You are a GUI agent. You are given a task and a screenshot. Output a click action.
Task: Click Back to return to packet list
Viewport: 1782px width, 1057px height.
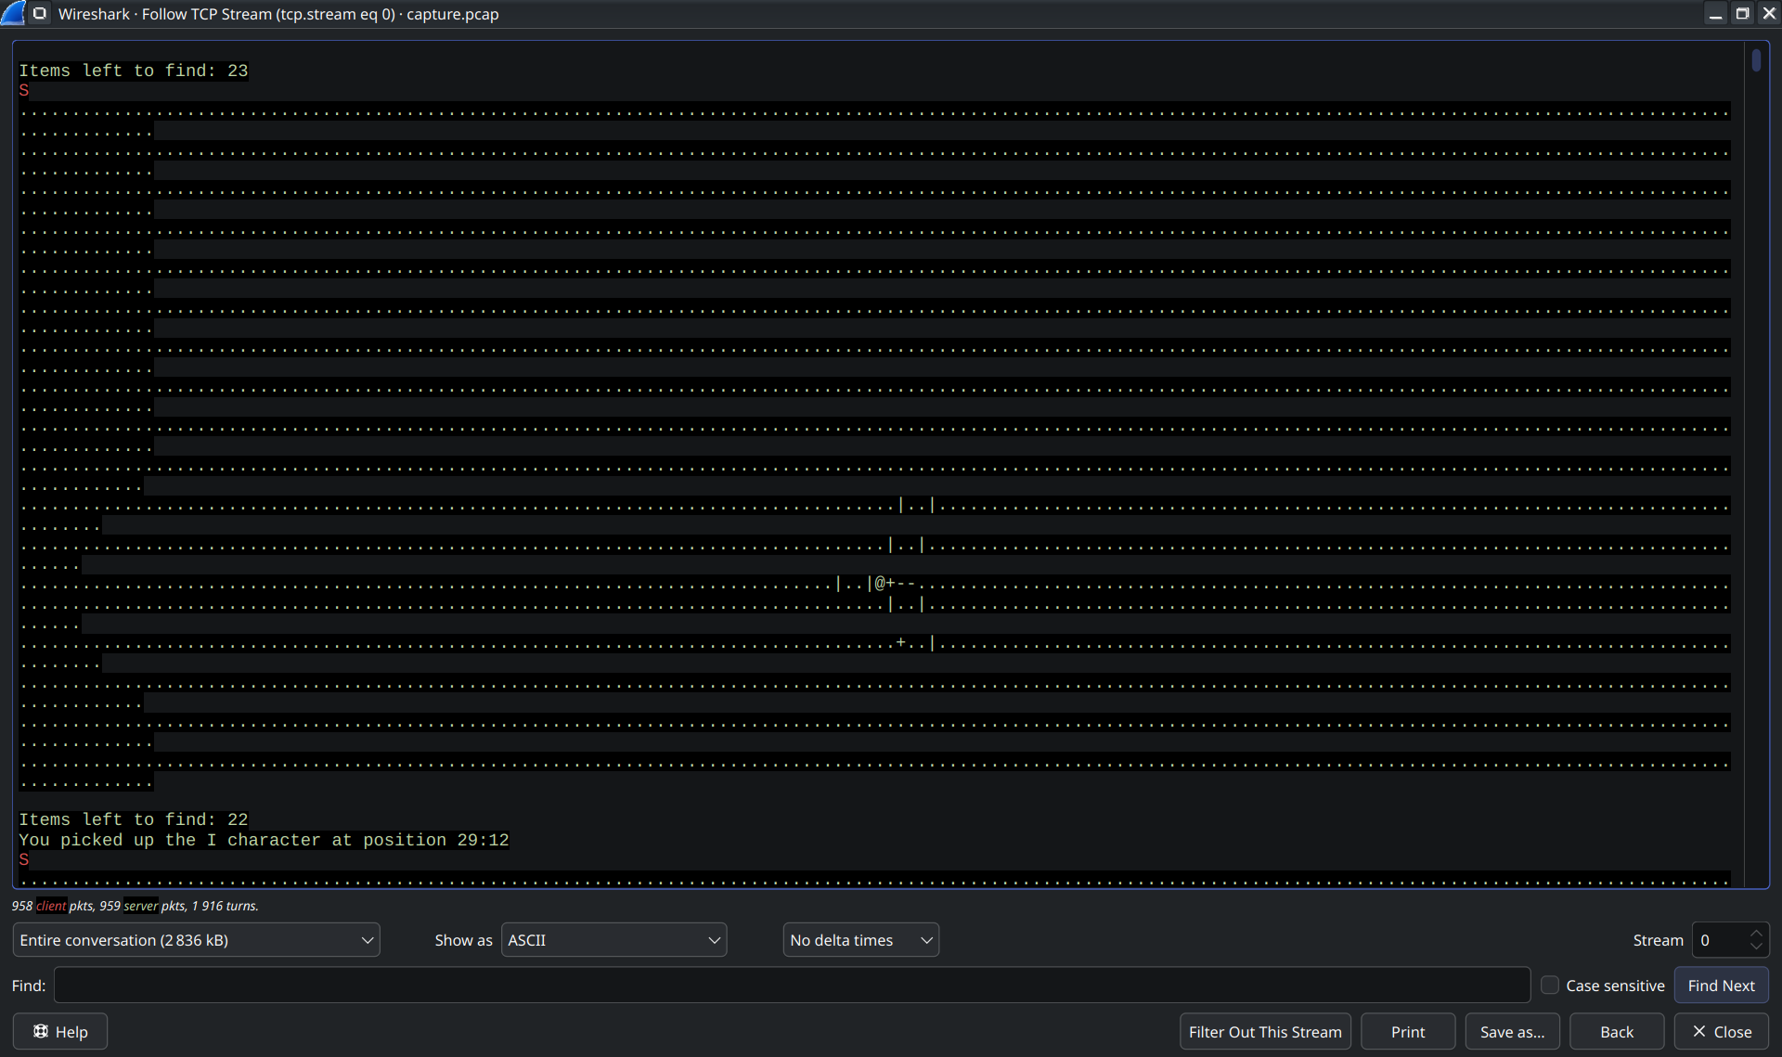tap(1615, 1031)
